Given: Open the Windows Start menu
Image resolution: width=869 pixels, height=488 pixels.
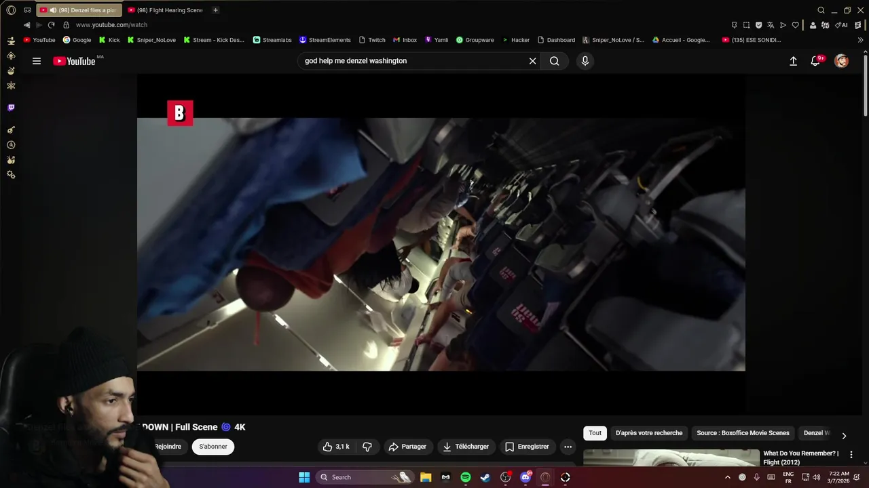Looking at the screenshot, I should 304,477.
